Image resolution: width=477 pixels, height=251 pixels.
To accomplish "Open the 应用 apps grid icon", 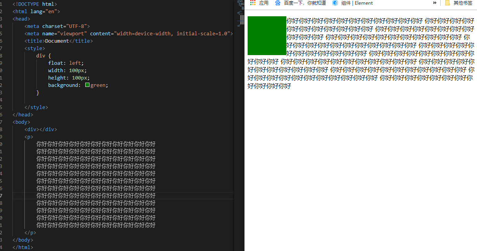I will [x=253, y=3].
